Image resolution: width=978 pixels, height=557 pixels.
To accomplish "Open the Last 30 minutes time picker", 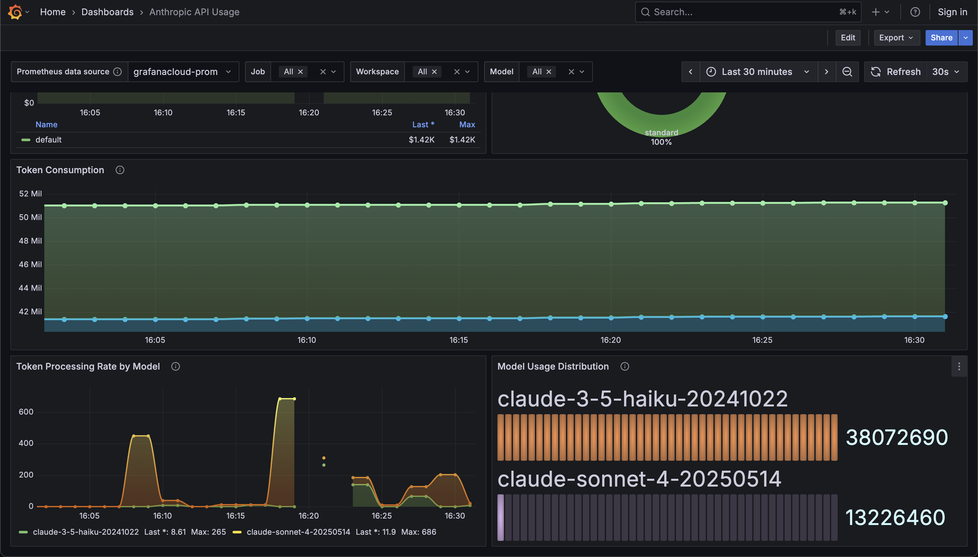I will pos(756,71).
